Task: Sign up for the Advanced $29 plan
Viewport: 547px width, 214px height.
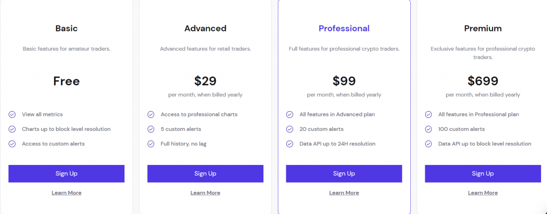Action: [205, 174]
